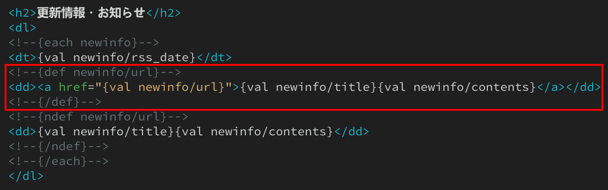
Task: Click the each newinfo comment line
Action: [84, 43]
